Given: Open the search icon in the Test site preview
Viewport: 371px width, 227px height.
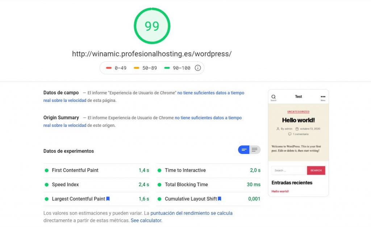Looking at the screenshot, I should point(273,97).
